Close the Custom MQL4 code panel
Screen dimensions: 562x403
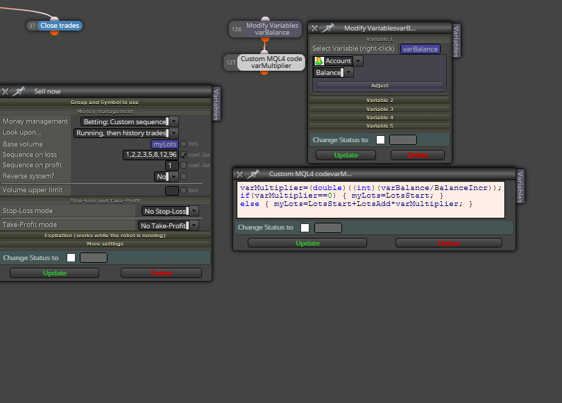point(240,175)
